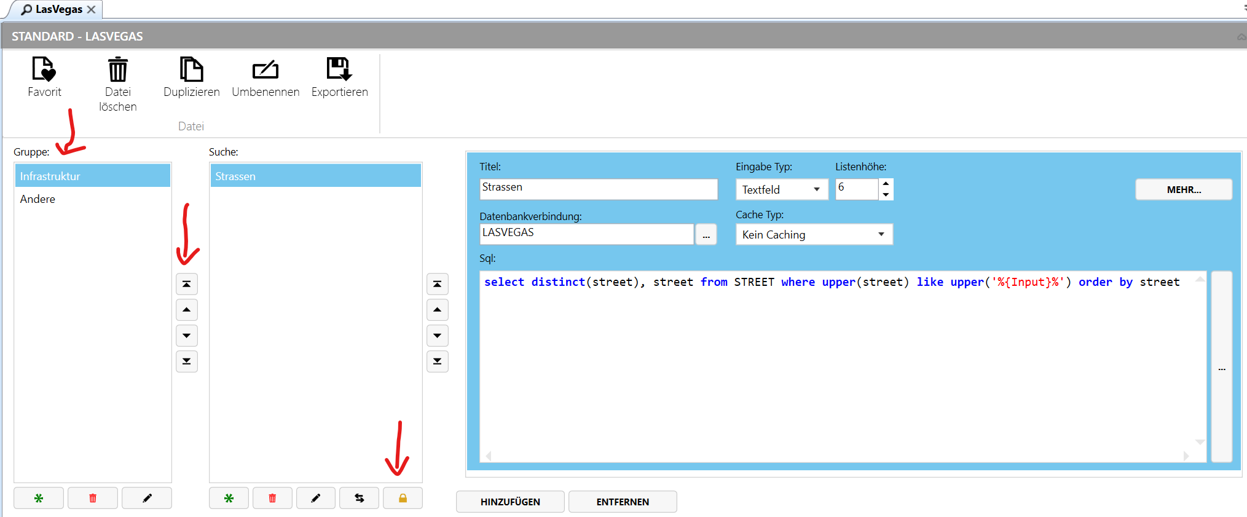The width and height of the screenshot is (1247, 517).
Task: Rename using the Umbenennen icon
Action: (266, 69)
